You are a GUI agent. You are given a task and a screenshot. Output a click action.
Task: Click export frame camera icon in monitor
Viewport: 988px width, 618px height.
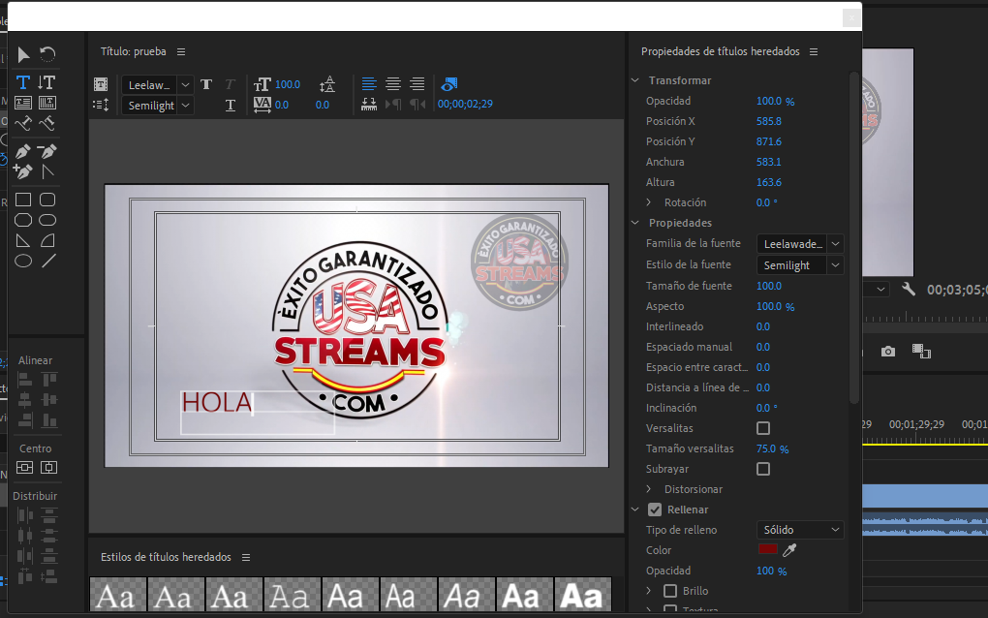[888, 352]
